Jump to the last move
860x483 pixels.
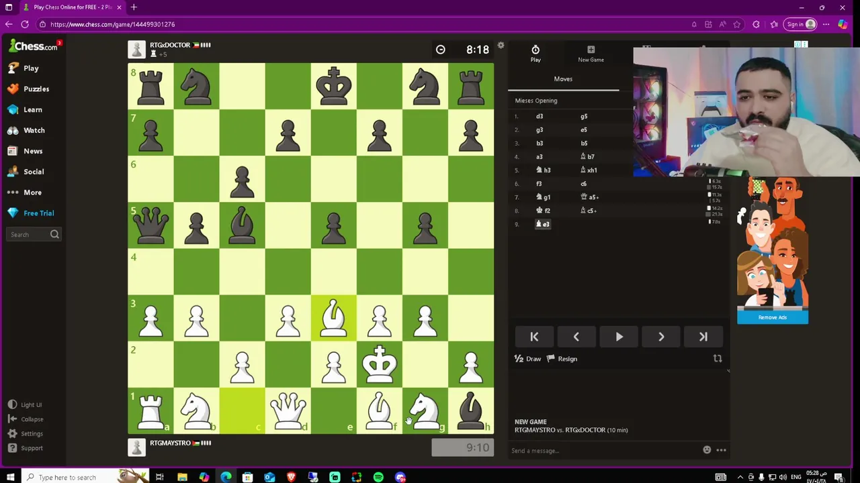click(x=703, y=337)
